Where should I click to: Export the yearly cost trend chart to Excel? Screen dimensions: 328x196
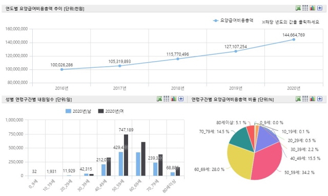(x=298, y=8)
